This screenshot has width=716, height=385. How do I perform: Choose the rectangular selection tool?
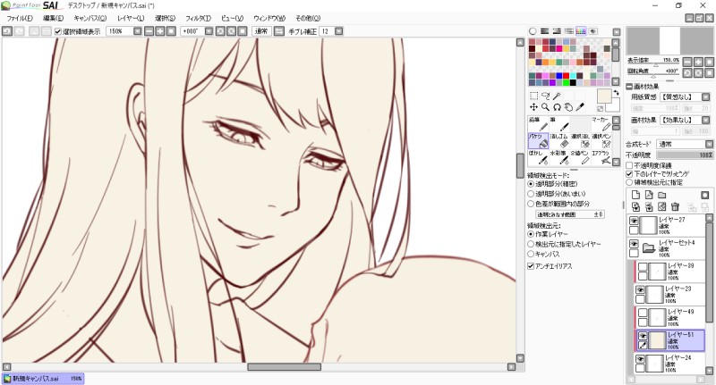pos(533,96)
